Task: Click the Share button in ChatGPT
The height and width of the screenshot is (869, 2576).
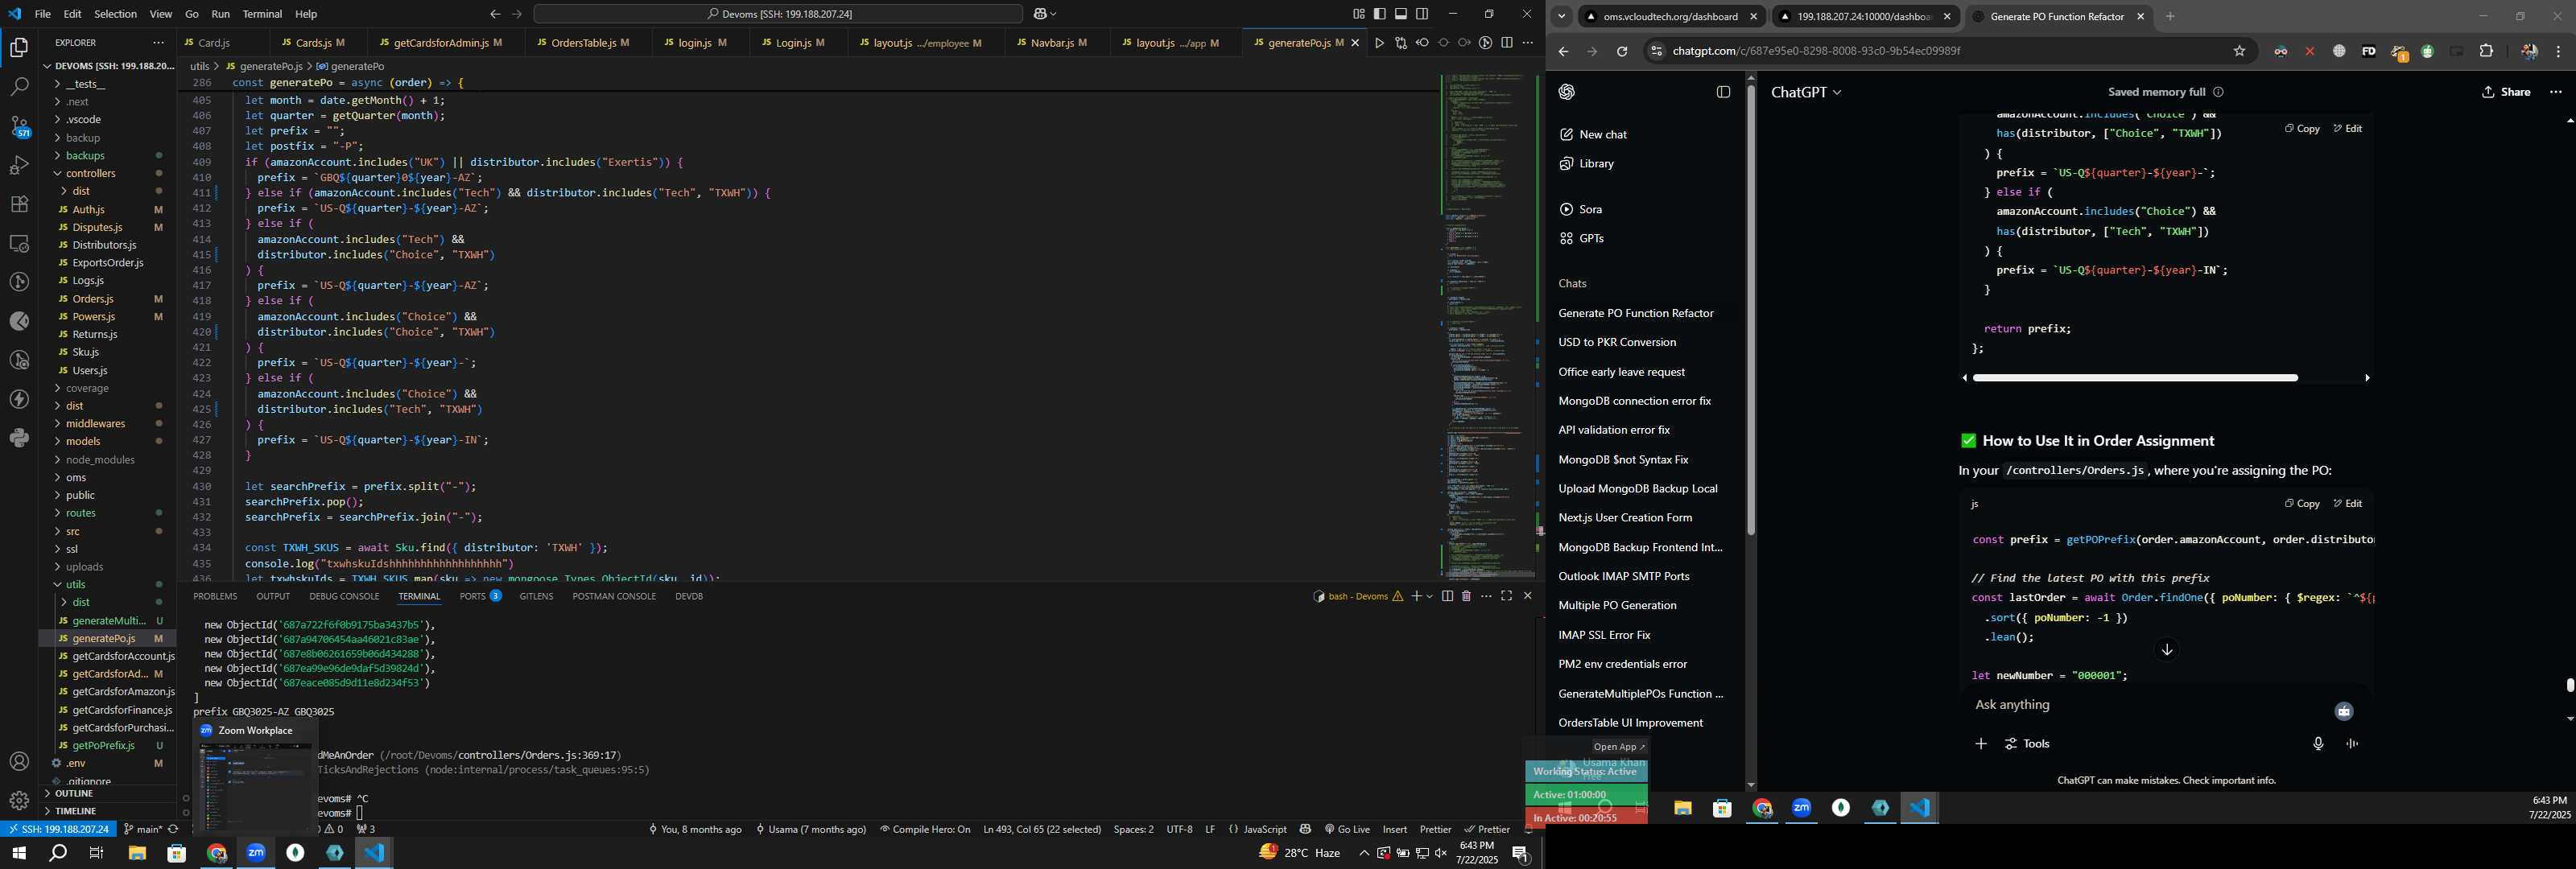Action: [2506, 92]
